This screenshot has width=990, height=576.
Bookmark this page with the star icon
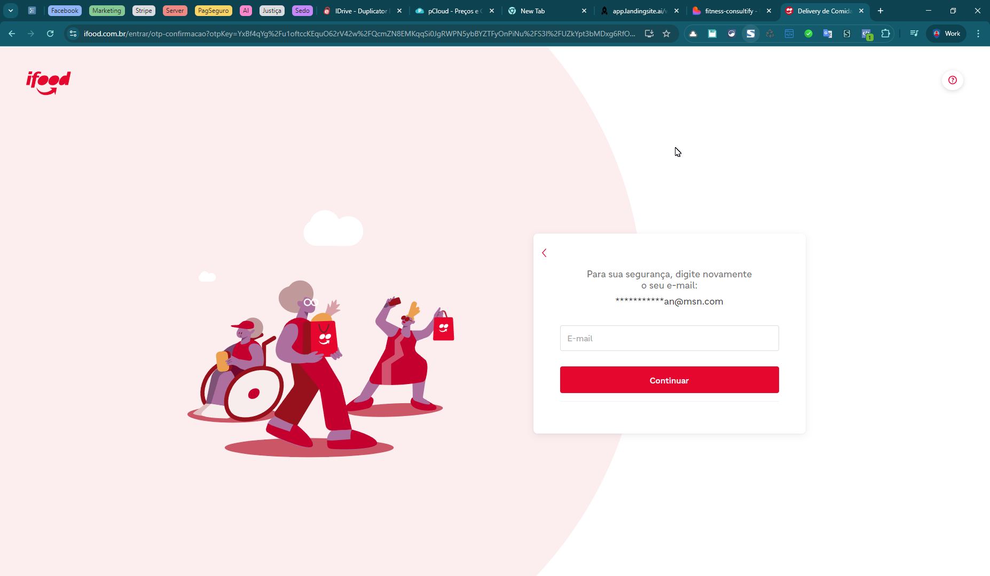click(x=666, y=34)
